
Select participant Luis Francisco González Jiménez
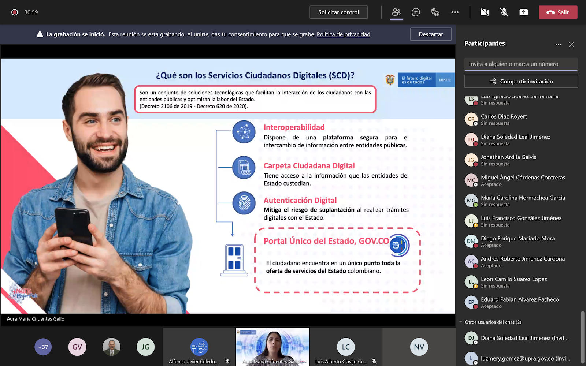pos(521,221)
